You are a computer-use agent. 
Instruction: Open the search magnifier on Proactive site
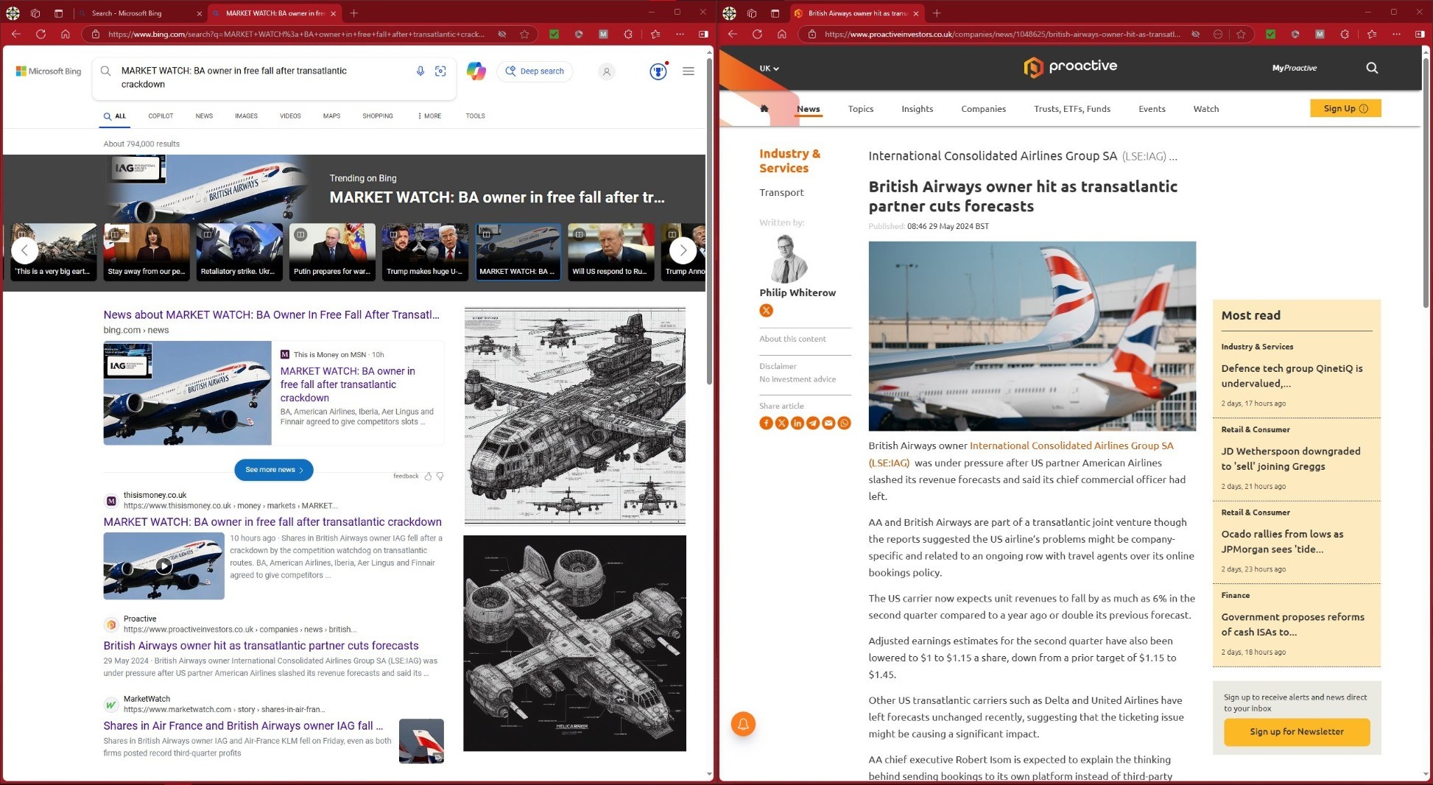pos(1372,68)
